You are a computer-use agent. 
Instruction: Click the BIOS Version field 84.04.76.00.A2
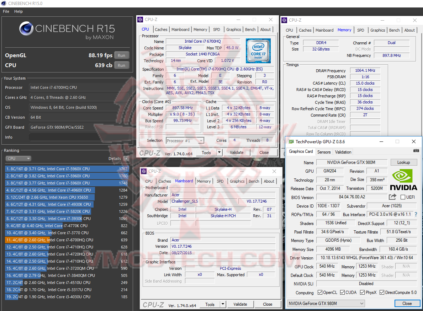pos(352,197)
